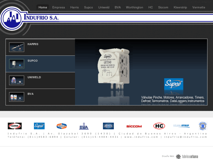The height and width of the screenshot is (159, 213).
Task: Open the Kleerstrip logo in footer
Action: pyautogui.click(x=181, y=125)
